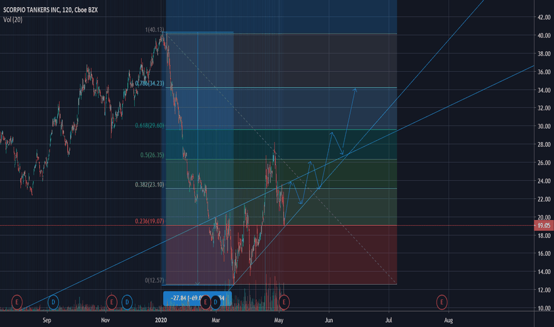Click the 40.00 price axis label
This screenshot has width=554, height=327.
(x=544, y=35)
